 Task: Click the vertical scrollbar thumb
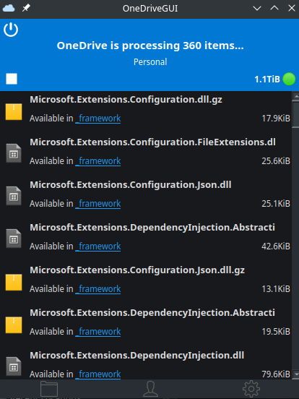[295, 114]
